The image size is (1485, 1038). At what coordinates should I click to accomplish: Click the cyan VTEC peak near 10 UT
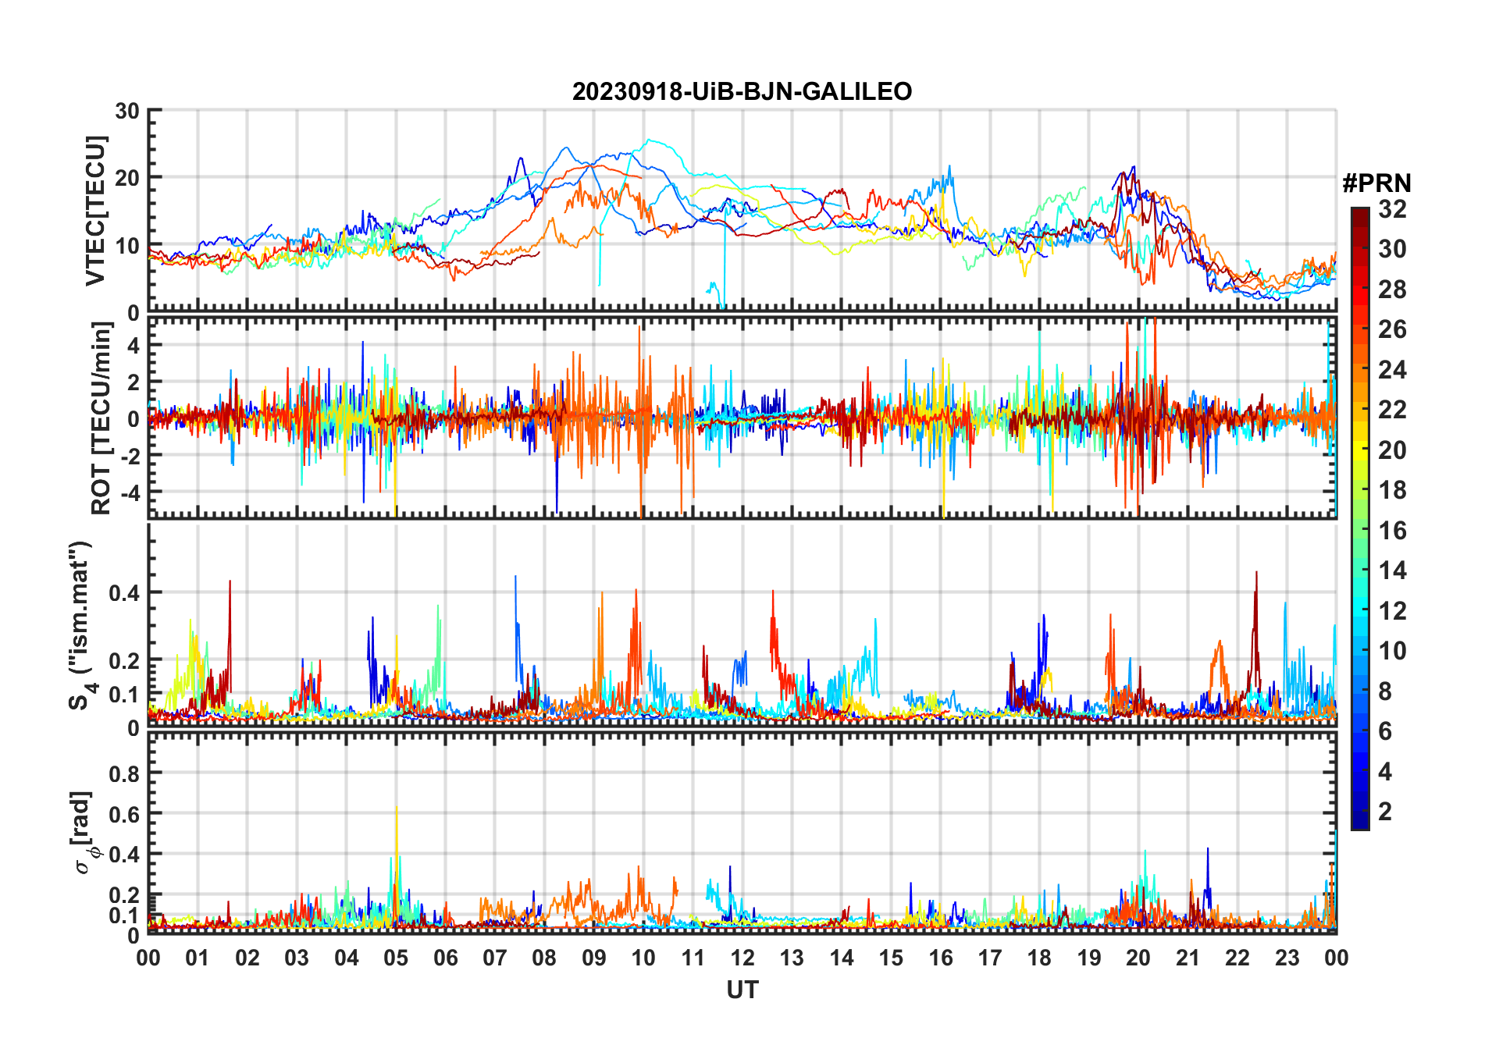click(649, 141)
